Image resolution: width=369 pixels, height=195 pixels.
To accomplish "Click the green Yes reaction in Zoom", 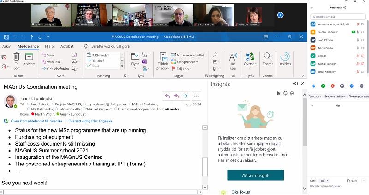I will 323,85.
